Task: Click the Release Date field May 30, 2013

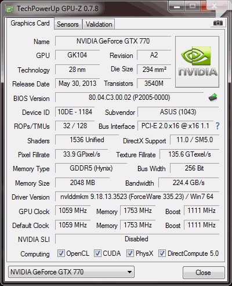Action: [77, 84]
